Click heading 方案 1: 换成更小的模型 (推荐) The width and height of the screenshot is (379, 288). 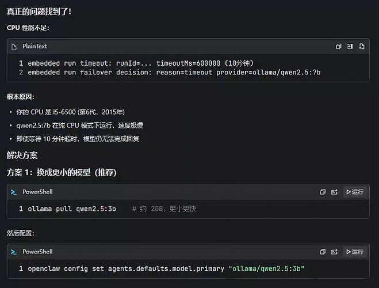(62, 173)
